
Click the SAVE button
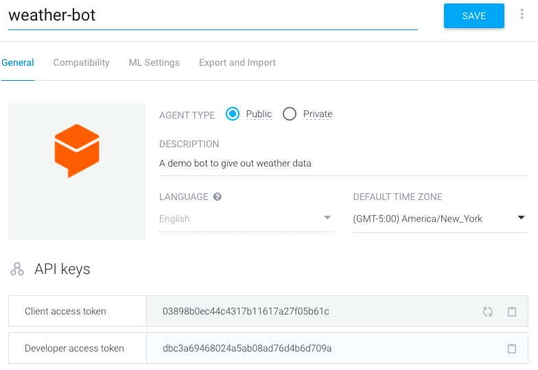[x=473, y=16]
